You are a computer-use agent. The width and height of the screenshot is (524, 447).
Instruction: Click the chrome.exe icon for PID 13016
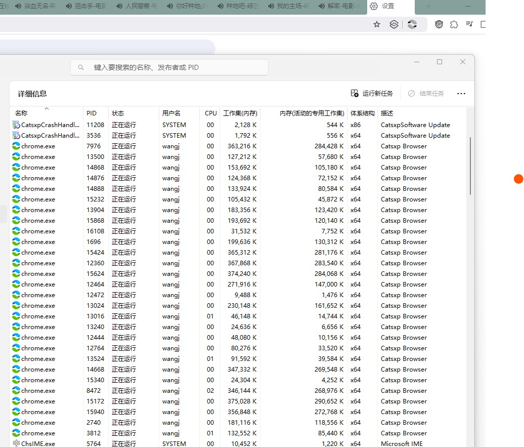[x=16, y=316]
